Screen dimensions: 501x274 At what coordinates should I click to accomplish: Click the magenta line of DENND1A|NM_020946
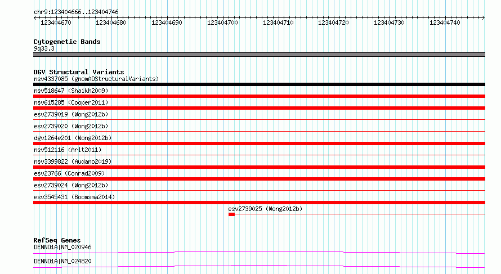tap(259, 252)
